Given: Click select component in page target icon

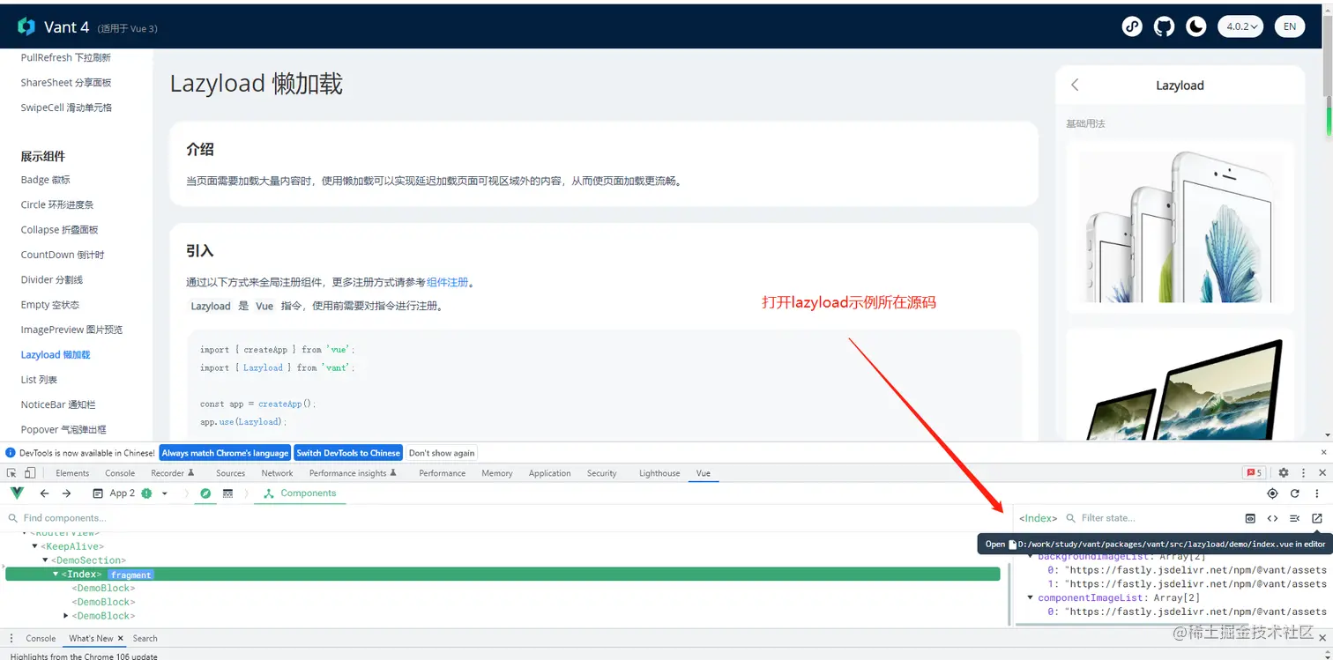Looking at the screenshot, I should pyautogui.click(x=1272, y=493).
